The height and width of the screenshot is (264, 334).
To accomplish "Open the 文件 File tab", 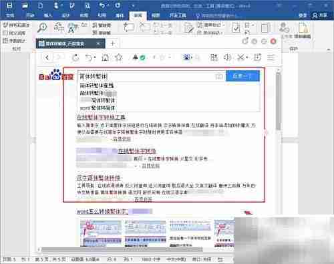I will (10, 15).
